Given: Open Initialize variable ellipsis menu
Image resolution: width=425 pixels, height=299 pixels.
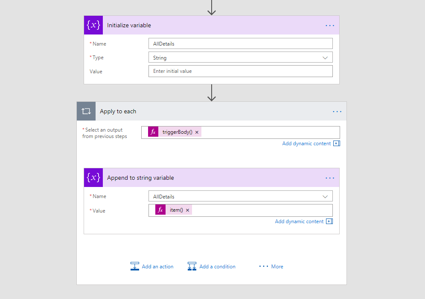Looking at the screenshot, I should click(x=330, y=26).
